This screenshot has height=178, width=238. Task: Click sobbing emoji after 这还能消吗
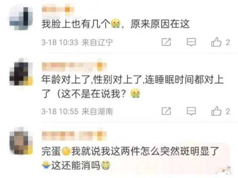pyautogui.click(x=106, y=165)
